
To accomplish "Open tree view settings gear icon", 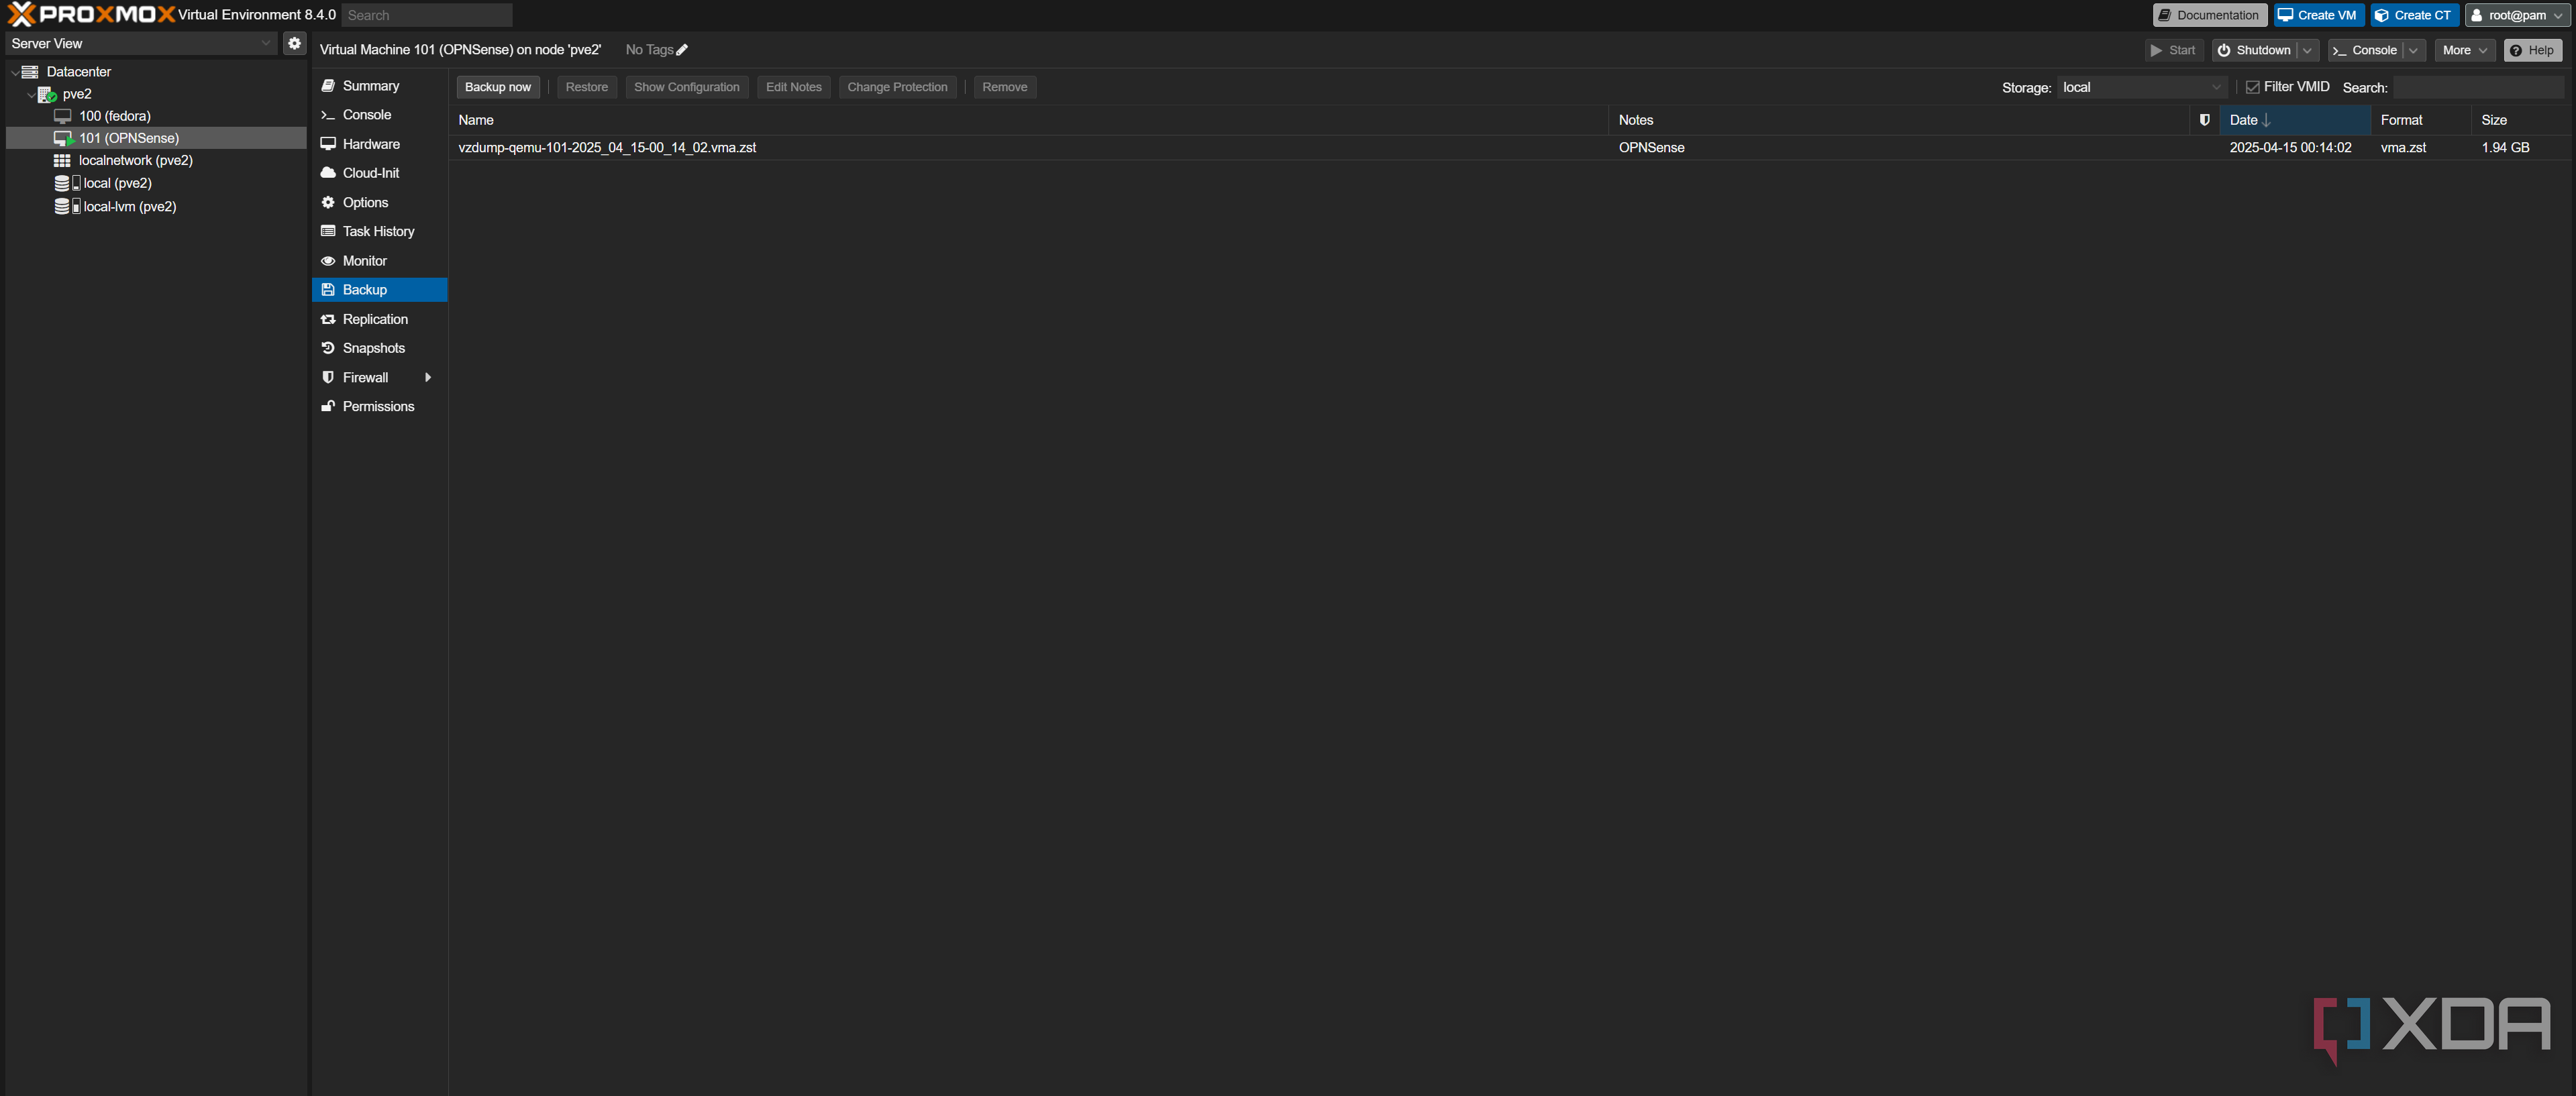I will (x=294, y=43).
